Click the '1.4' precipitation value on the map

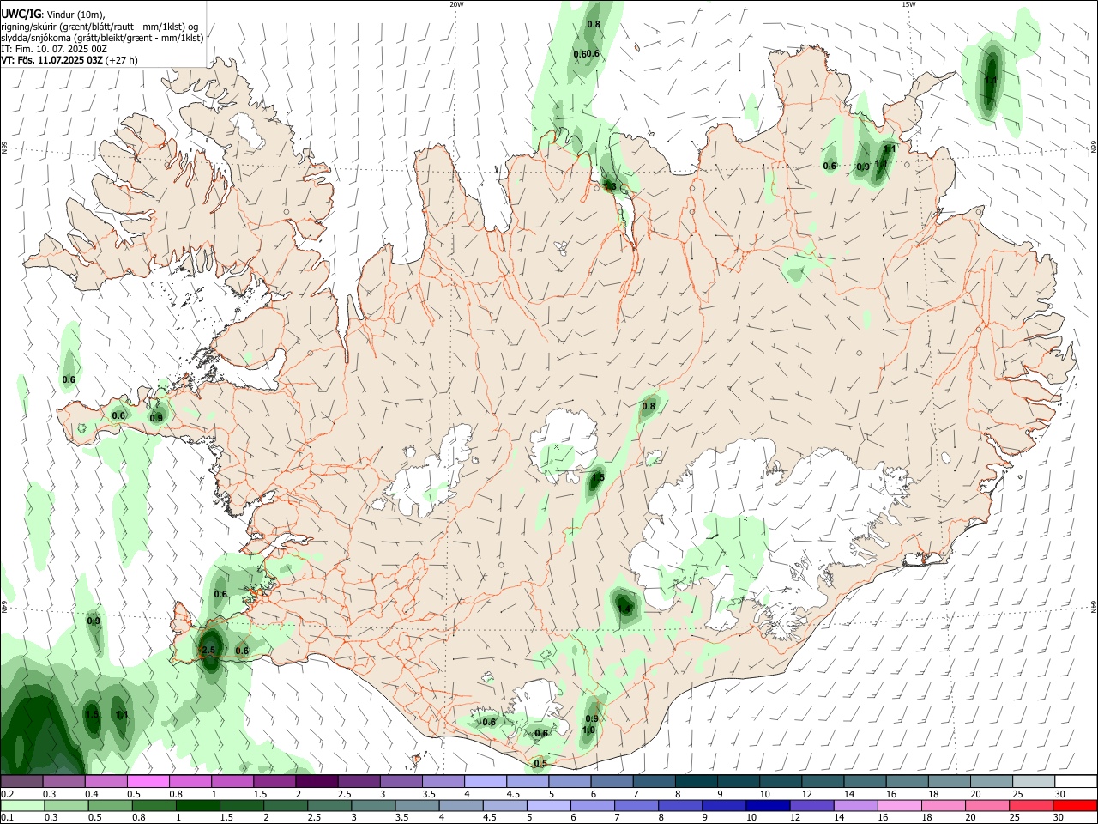click(x=624, y=609)
